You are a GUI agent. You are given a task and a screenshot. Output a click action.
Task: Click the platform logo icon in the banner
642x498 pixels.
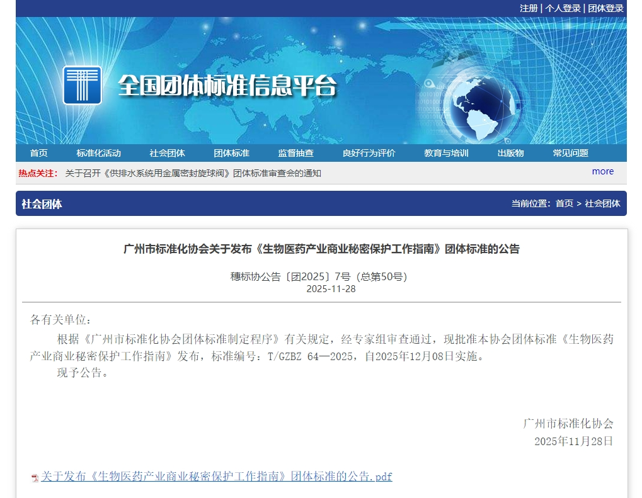click(82, 85)
